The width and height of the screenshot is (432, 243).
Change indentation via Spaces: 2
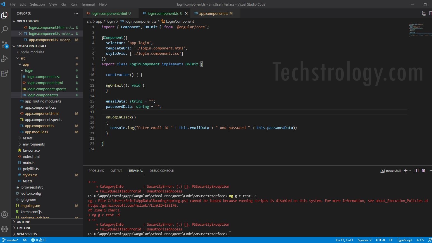click(365, 240)
